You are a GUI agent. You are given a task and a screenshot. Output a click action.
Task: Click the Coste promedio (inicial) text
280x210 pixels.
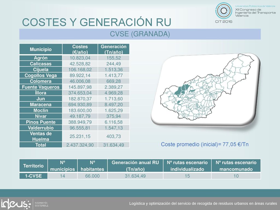point(205,144)
